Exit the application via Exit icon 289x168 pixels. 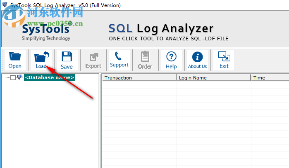tap(224, 60)
